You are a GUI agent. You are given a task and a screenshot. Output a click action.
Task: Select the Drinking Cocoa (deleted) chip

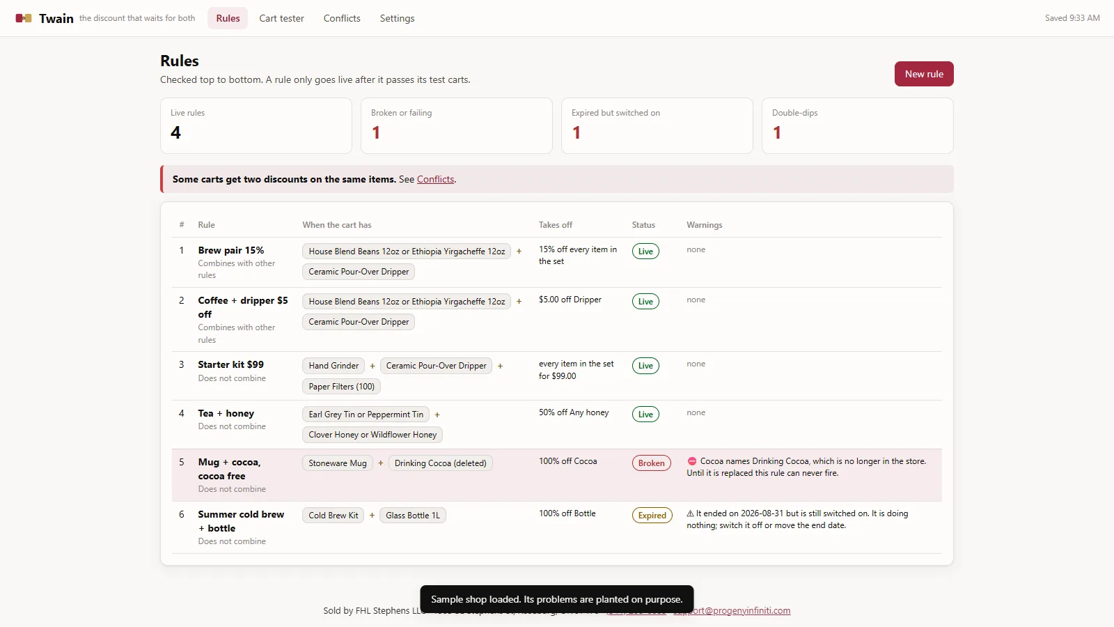(440, 463)
